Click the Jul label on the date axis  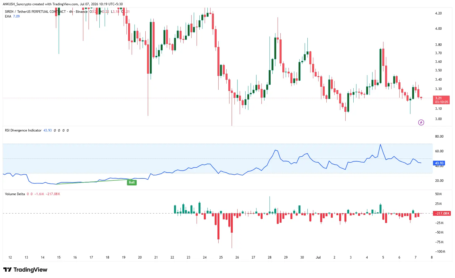(318, 257)
